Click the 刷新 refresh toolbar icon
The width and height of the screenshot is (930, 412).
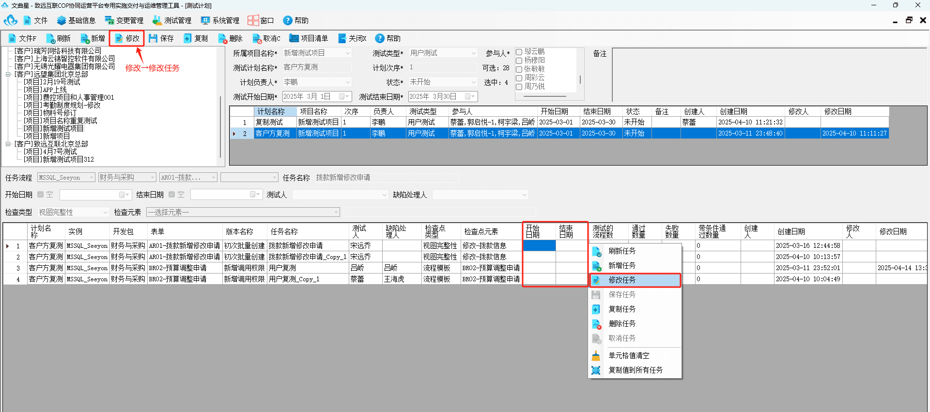[x=50, y=39]
